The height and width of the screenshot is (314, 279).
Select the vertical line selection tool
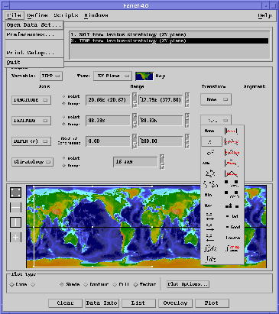(x=15, y=222)
